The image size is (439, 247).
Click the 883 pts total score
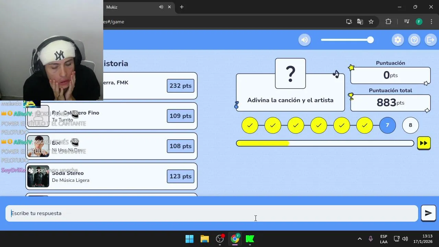pos(390,103)
